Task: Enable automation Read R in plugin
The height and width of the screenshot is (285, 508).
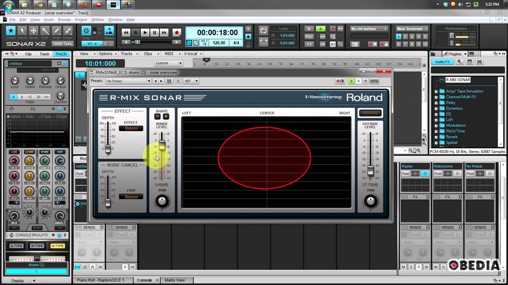Action: (358, 81)
